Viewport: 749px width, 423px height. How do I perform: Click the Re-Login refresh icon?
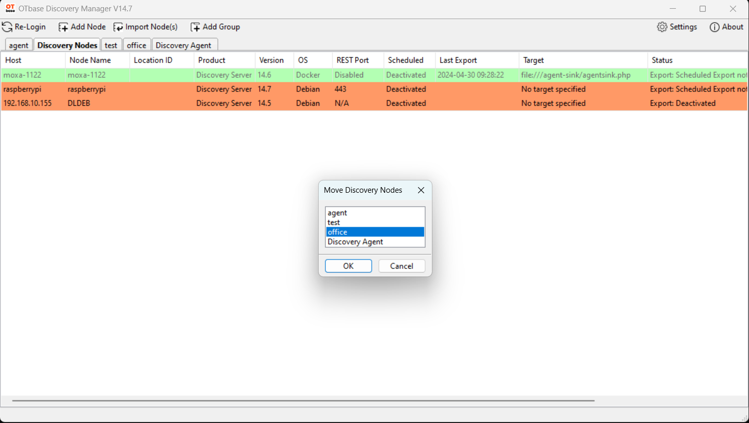click(7, 27)
